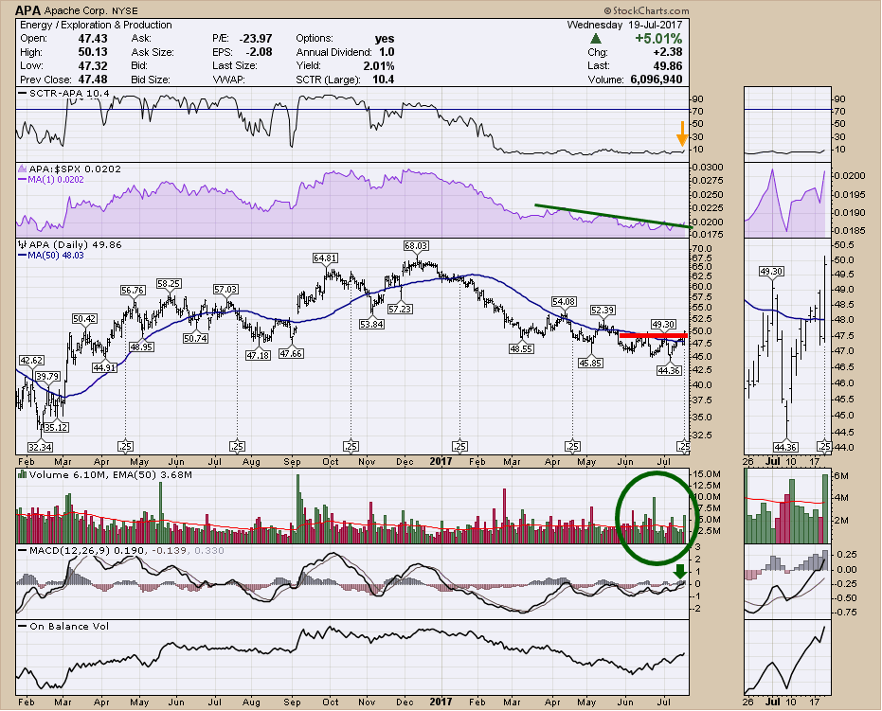Click the 45.85 price low label
This screenshot has width=882, height=711.
[590, 364]
